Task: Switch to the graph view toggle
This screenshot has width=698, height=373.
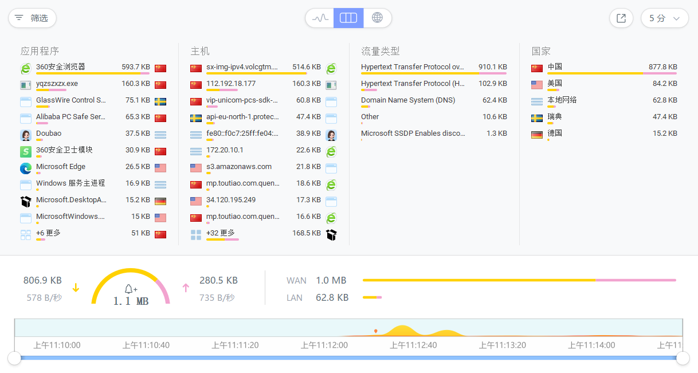Action: point(320,18)
